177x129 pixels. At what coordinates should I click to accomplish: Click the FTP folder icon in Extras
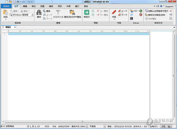[132, 11]
